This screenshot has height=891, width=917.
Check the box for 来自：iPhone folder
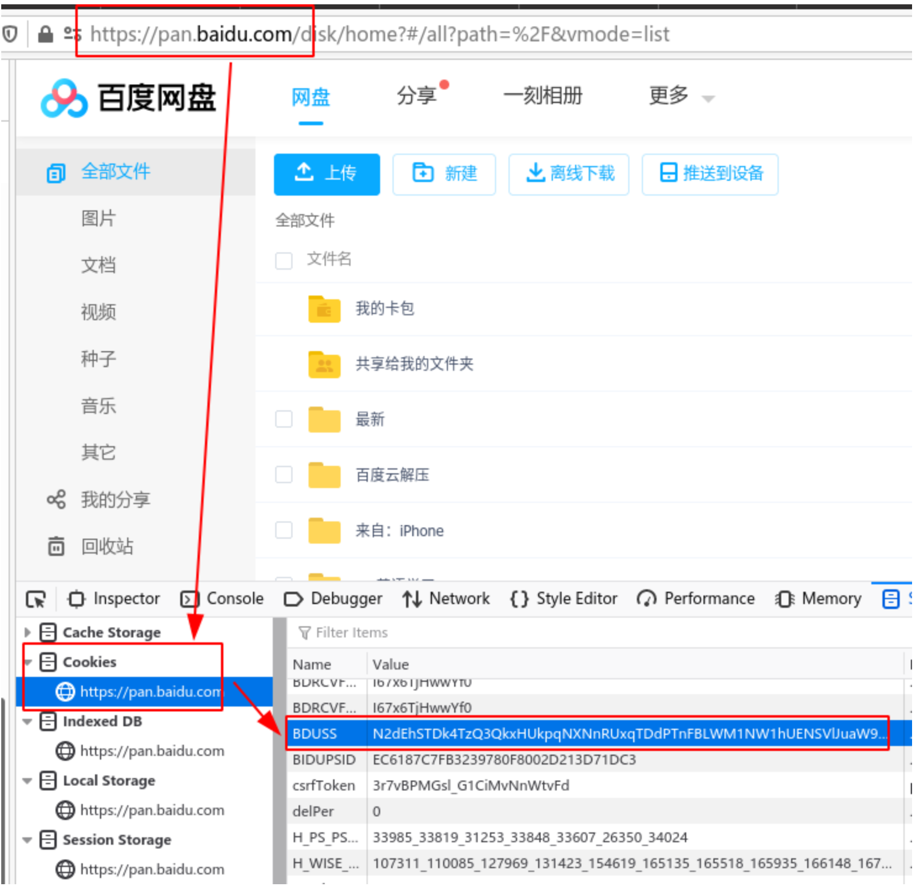point(284,531)
